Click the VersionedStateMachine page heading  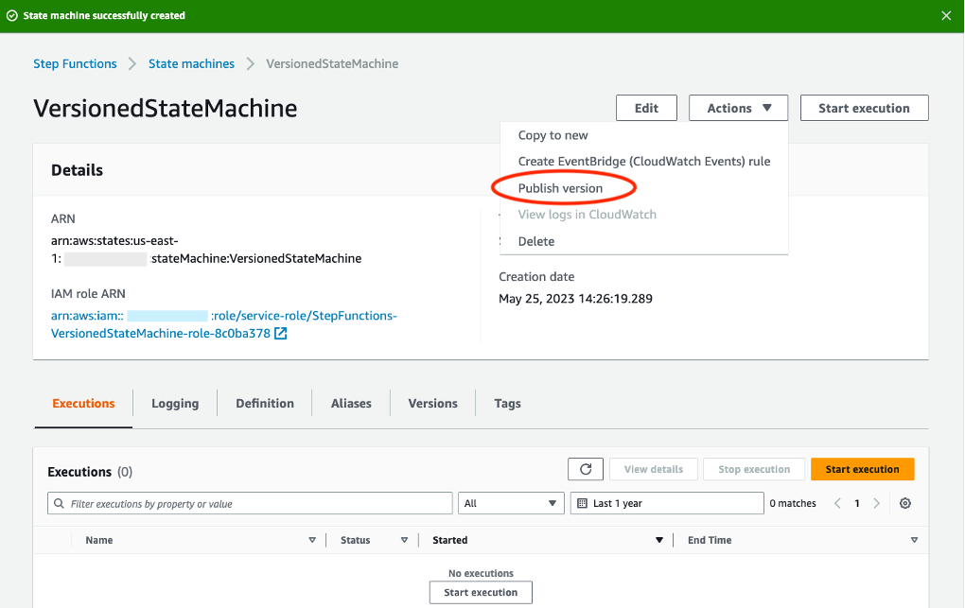[x=166, y=109]
